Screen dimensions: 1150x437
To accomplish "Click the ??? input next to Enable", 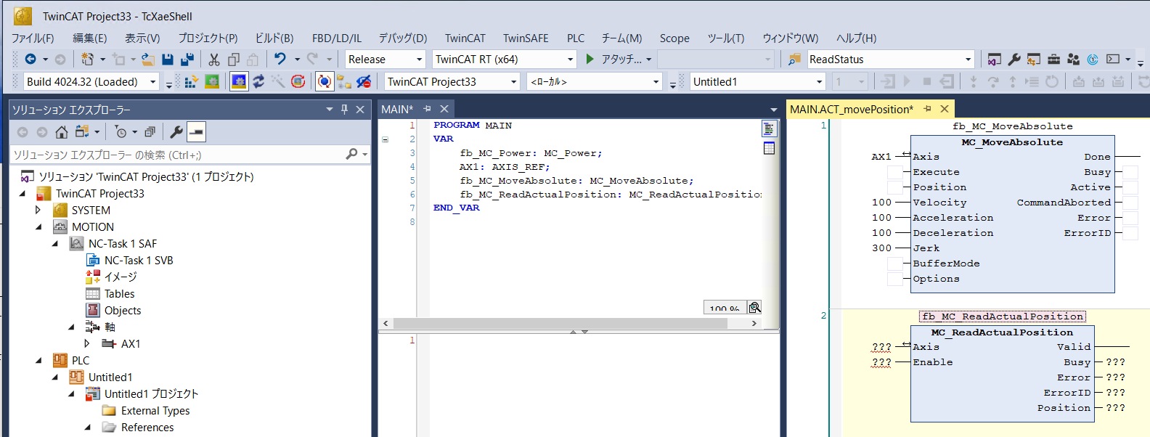I will pos(881,362).
